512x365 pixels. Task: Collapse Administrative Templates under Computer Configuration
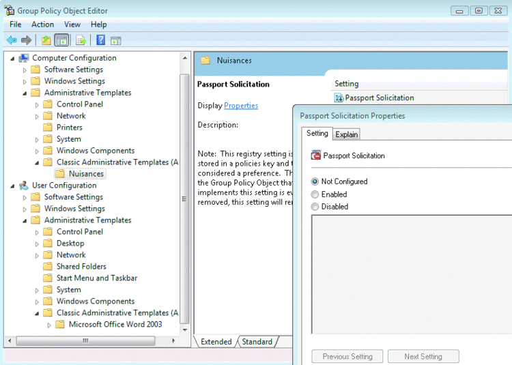tap(25, 93)
